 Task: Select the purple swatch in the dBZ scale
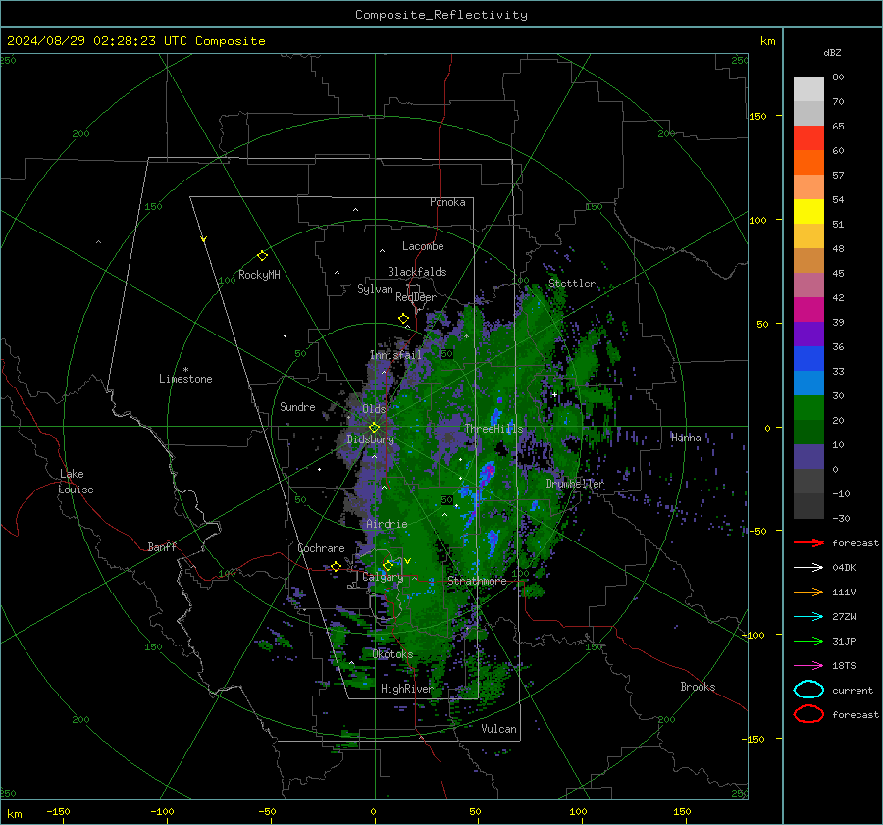tap(808, 334)
